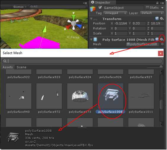Click the Scene view search field
The height and width of the screenshot is (150, 167).
[x=57, y=7]
